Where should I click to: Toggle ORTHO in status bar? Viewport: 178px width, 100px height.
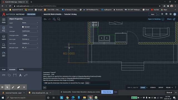161,87
